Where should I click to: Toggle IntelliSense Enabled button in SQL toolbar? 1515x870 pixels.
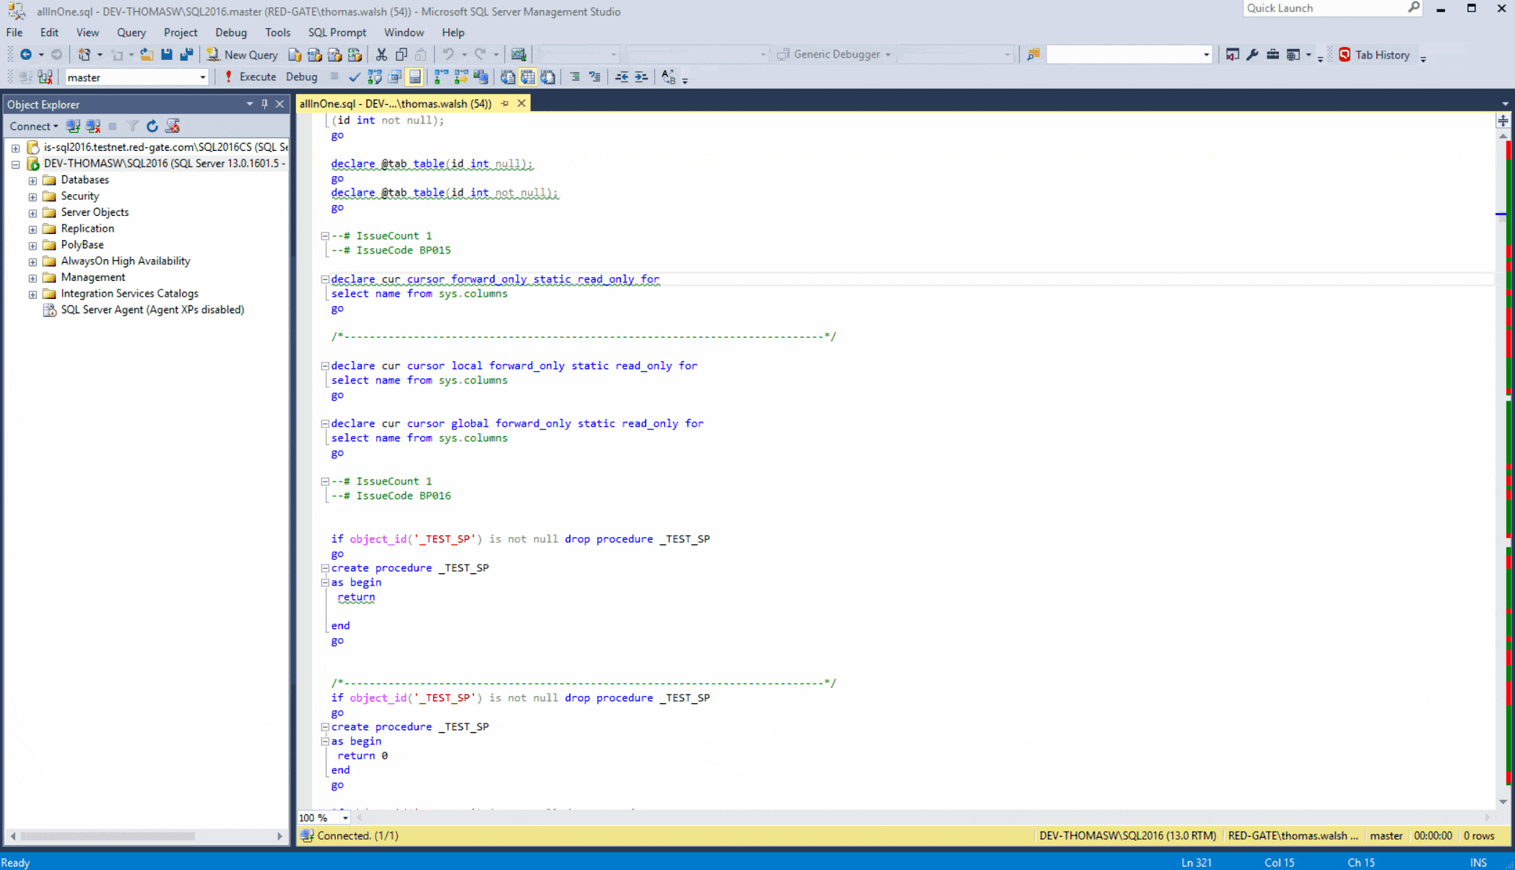point(414,77)
